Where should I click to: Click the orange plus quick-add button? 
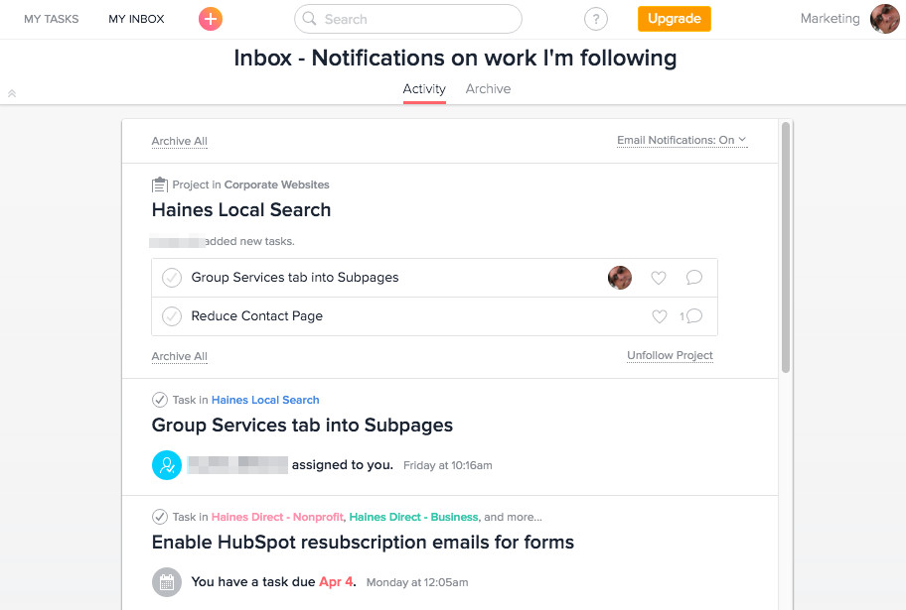point(211,19)
